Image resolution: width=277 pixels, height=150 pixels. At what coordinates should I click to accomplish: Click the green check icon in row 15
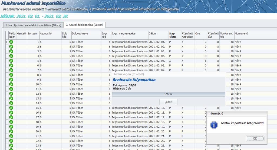(11, 108)
